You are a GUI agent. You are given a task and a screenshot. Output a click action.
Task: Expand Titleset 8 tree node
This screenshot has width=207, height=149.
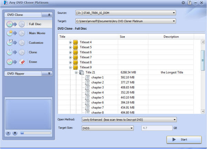tap(70, 62)
